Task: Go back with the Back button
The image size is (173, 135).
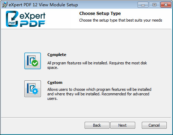Action: 97,125
